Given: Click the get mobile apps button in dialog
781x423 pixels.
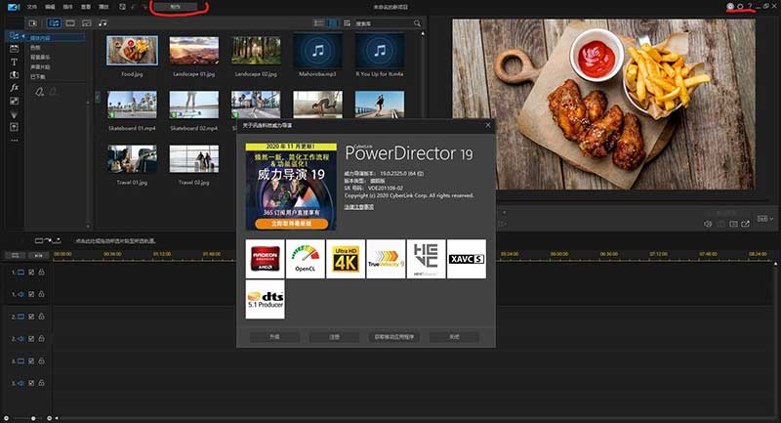Looking at the screenshot, I should [394, 337].
